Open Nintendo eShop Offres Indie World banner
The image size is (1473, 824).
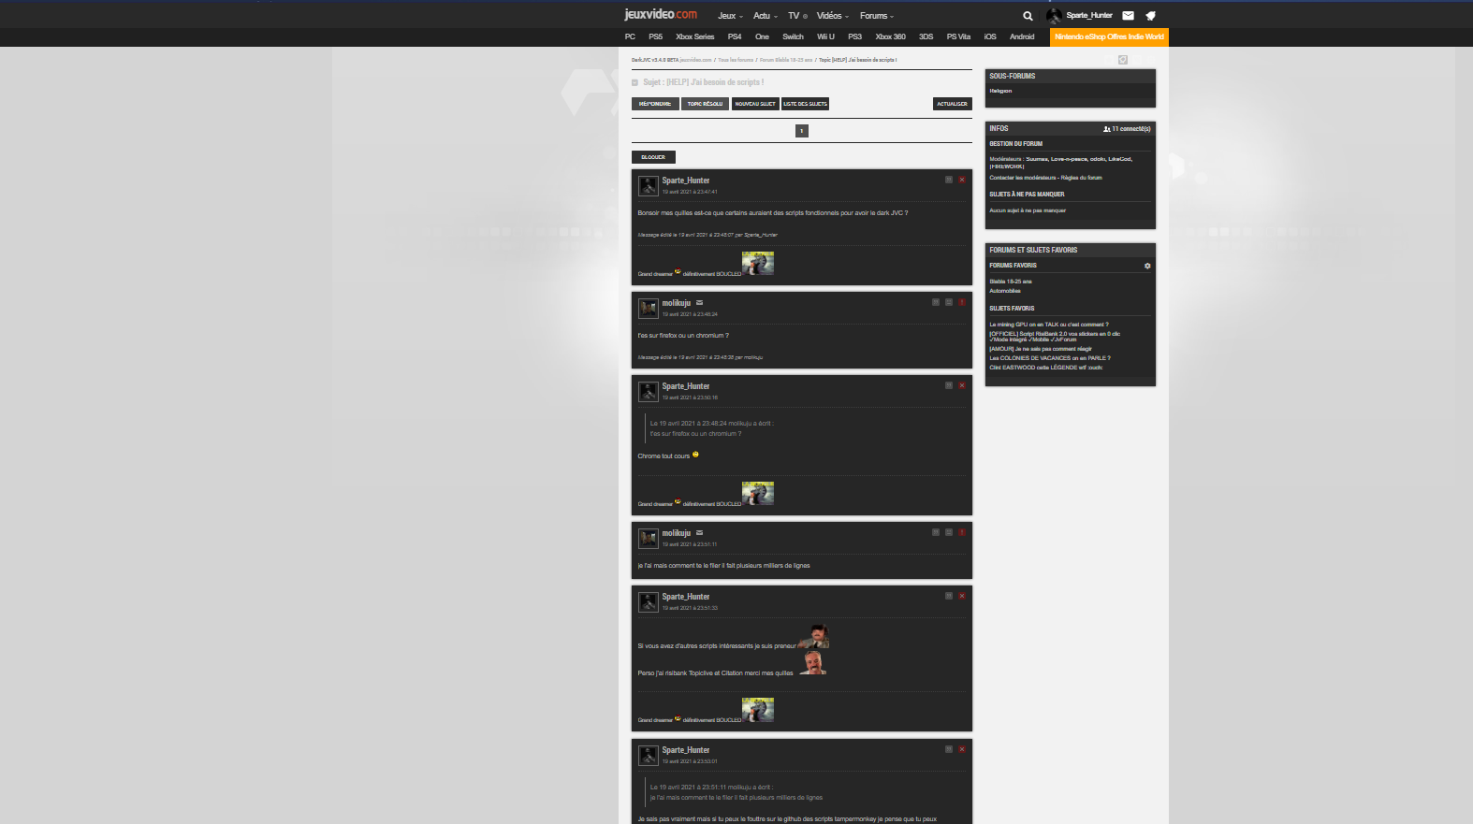tap(1109, 37)
